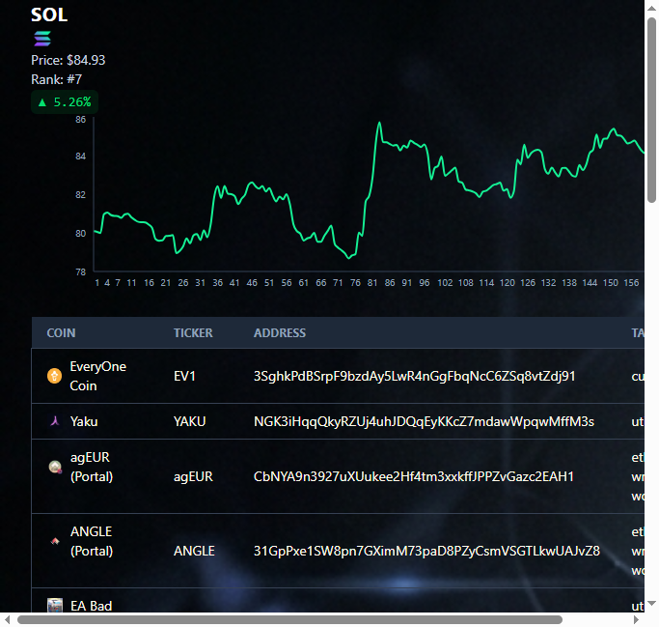The height and width of the screenshot is (627, 659).
Task: Click the ANGLE address starting 31GpPxe1
Action: pyautogui.click(x=426, y=552)
